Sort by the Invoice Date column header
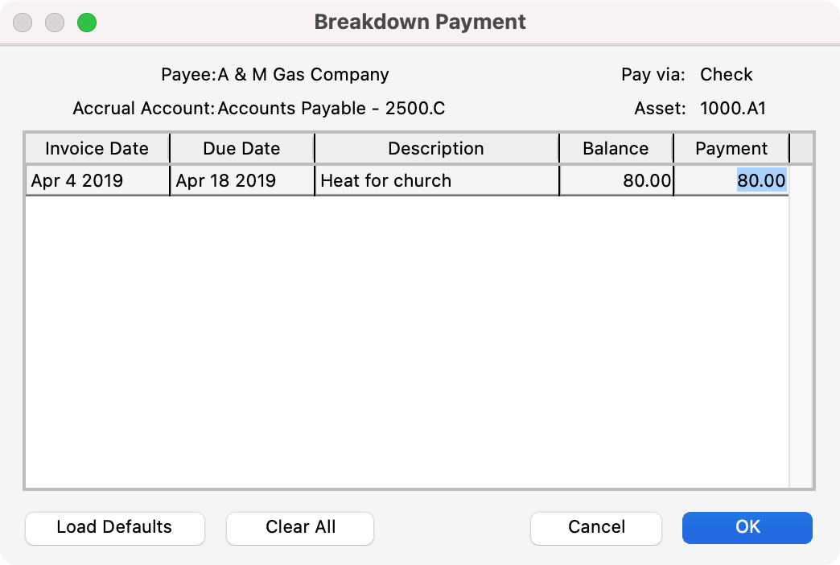This screenshot has height=565, width=840. pos(97,149)
